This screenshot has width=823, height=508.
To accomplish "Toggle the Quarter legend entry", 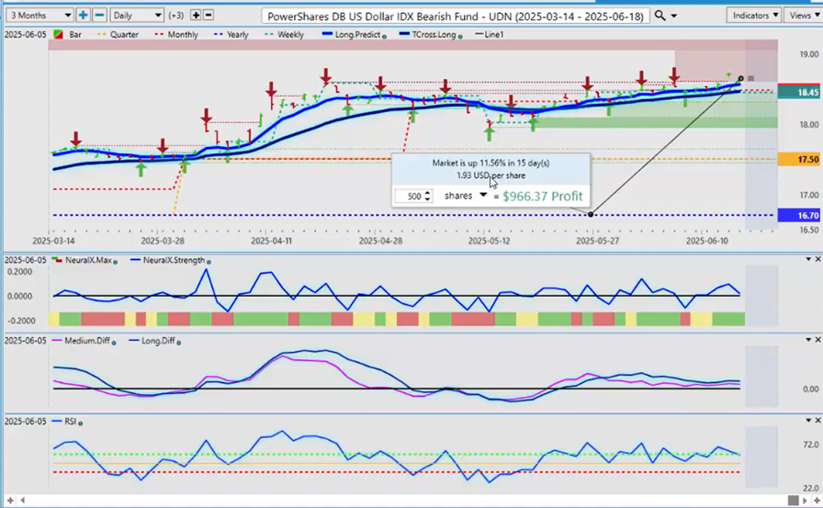I will pos(118,35).
